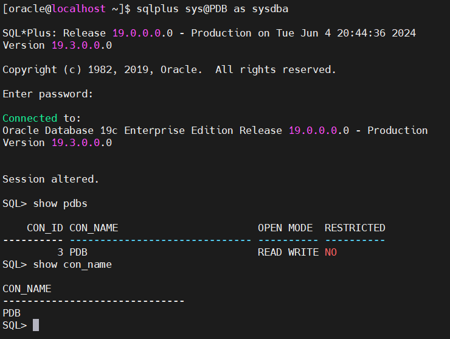Click the READ WRITE open mode value
This screenshot has width=450, height=339.
coord(288,252)
